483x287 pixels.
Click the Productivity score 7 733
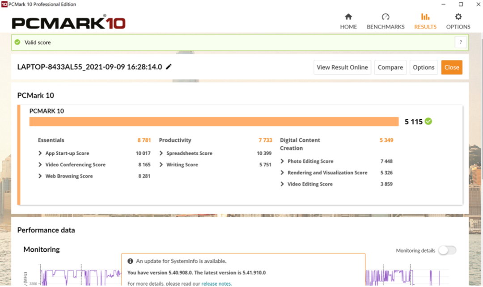[265, 140]
